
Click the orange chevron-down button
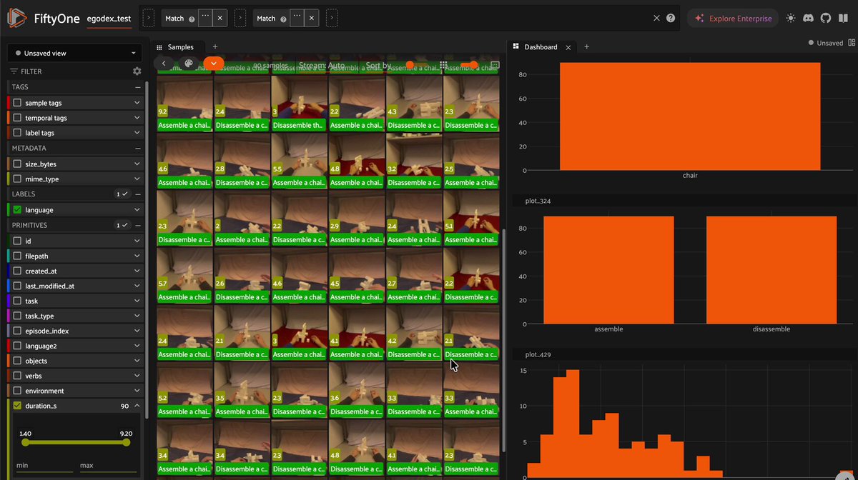(214, 64)
